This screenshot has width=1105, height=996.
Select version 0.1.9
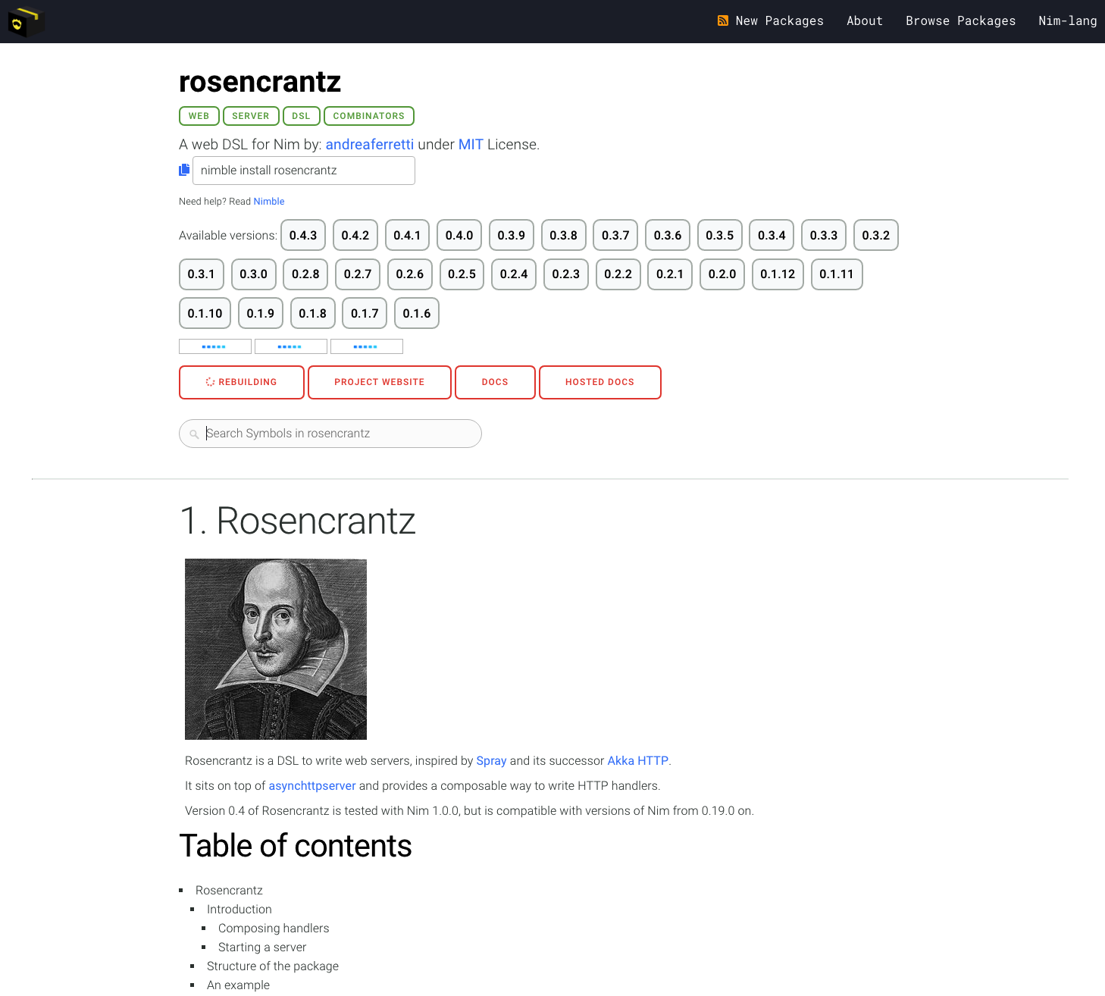coord(261,313)
